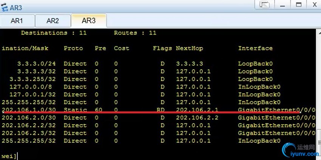Click the 'Destinations : 11' text
Screen dimensions: 321x160
54,33
